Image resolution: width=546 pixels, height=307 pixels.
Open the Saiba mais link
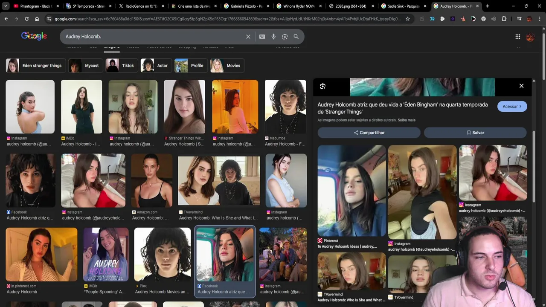coord(407,120)
